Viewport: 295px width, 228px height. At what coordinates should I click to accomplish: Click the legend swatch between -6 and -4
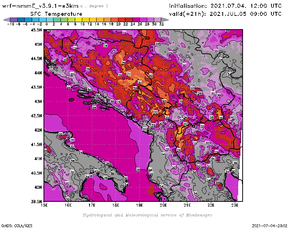tap(28, 20)
